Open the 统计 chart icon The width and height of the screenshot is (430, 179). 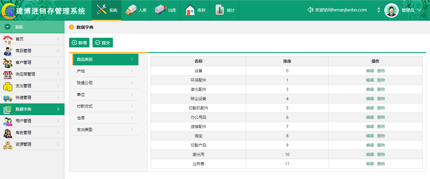220,10
